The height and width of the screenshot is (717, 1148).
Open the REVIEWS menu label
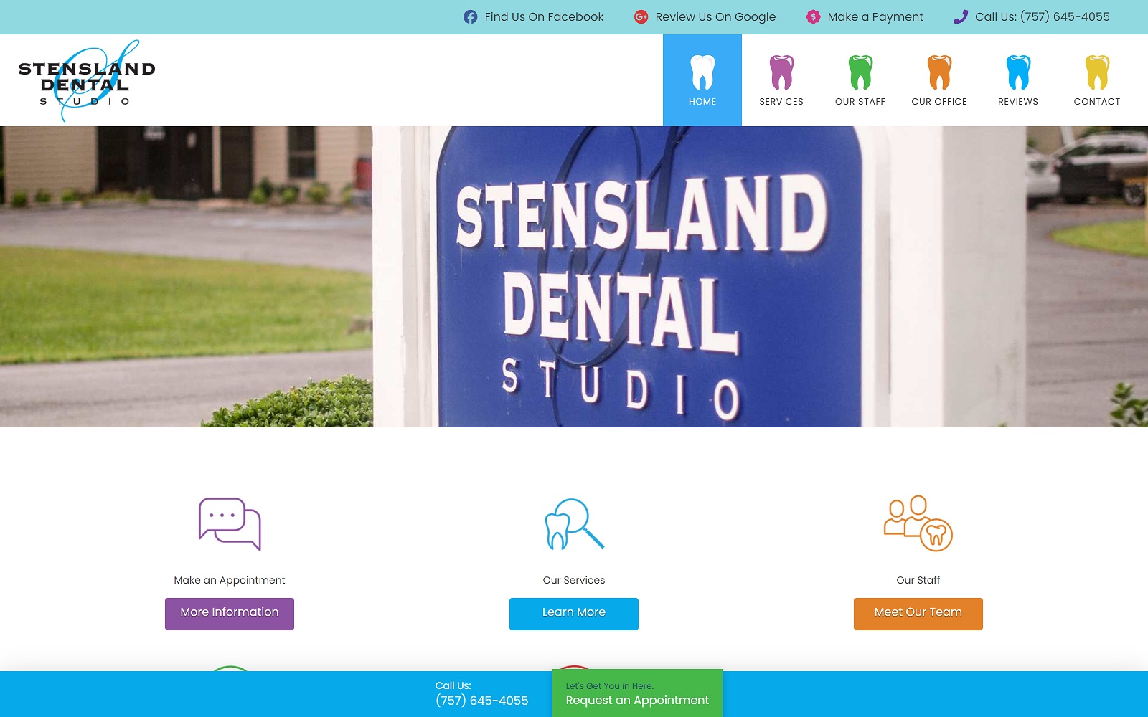tap(1018, 102)
